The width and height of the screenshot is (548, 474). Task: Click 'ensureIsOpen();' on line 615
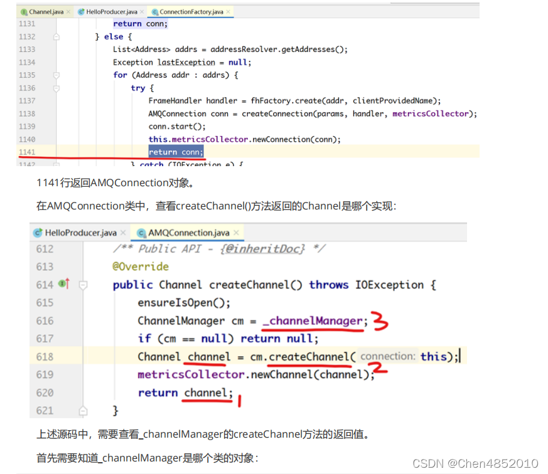(184, 303)
